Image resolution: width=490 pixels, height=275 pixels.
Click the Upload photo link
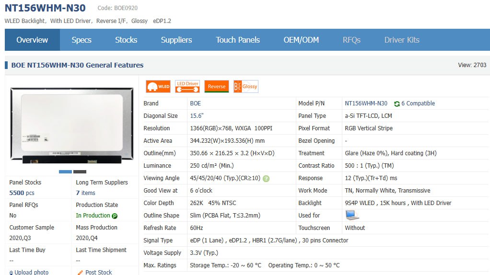click(x=32, y=272)
